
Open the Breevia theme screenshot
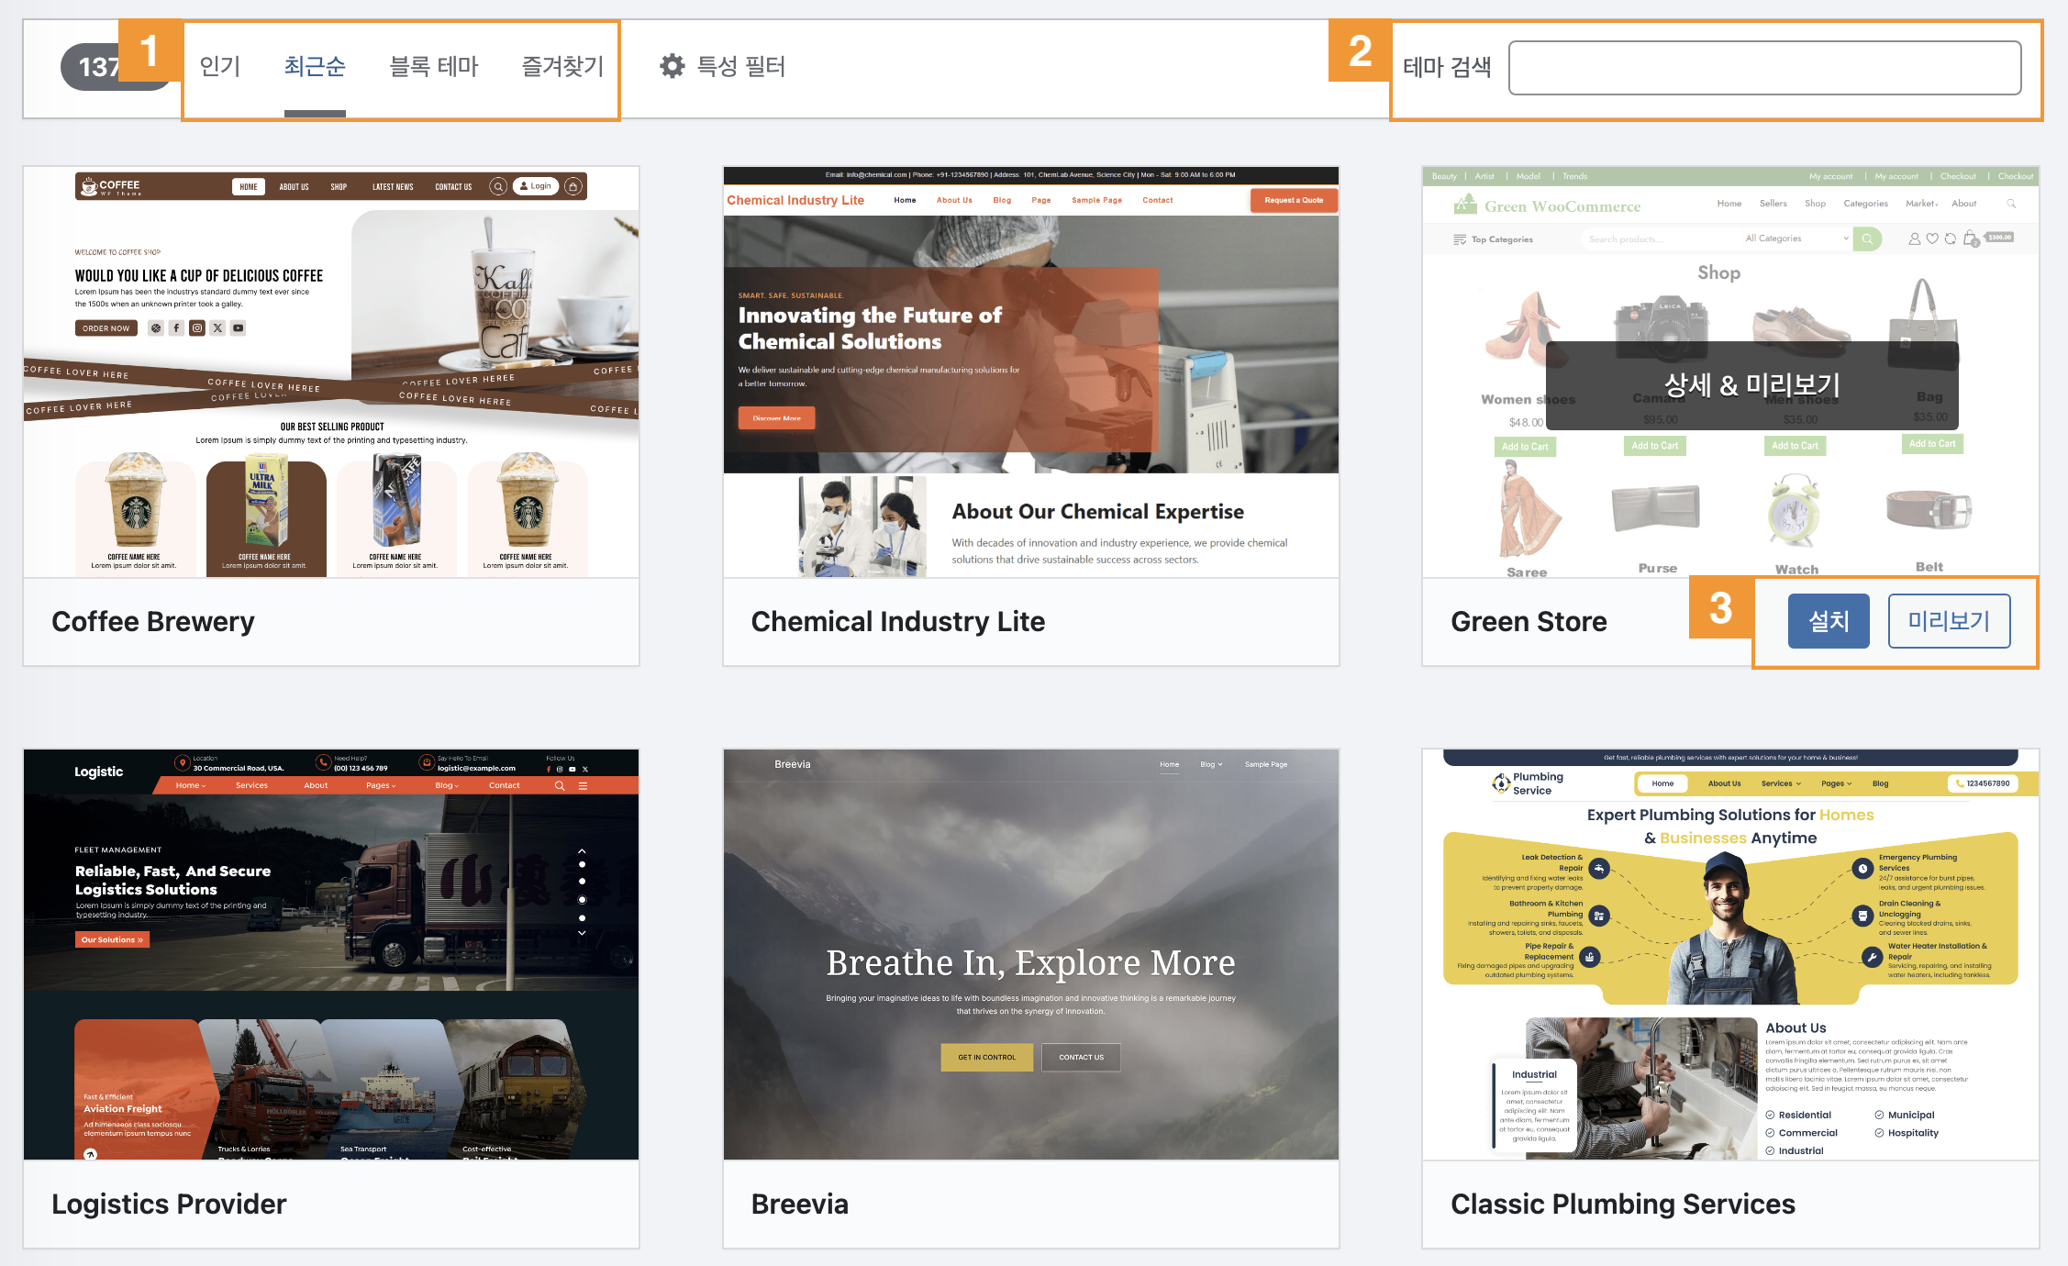[x=1030, y=954]
